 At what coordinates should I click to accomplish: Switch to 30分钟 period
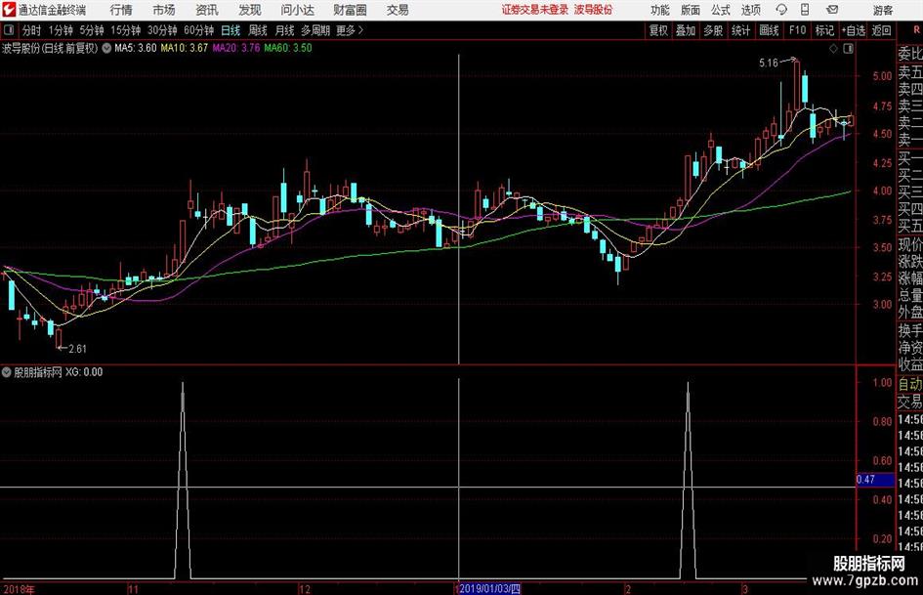[x=162, y=30]
